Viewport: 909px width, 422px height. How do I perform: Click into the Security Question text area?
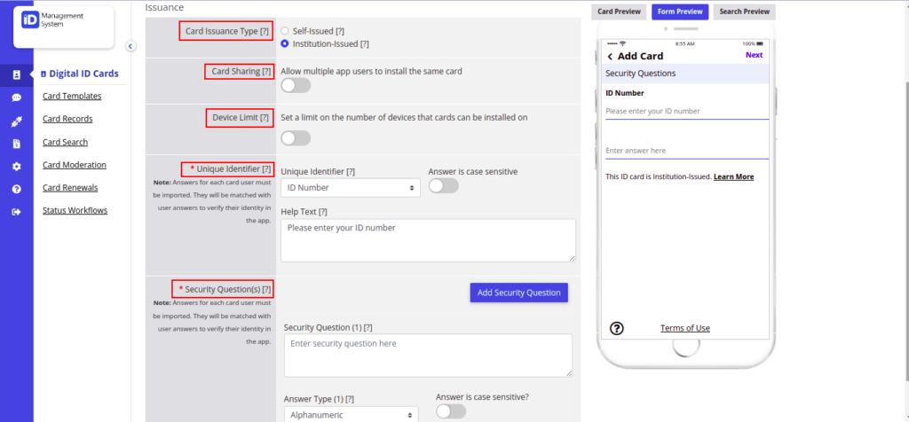click(429, 356)
